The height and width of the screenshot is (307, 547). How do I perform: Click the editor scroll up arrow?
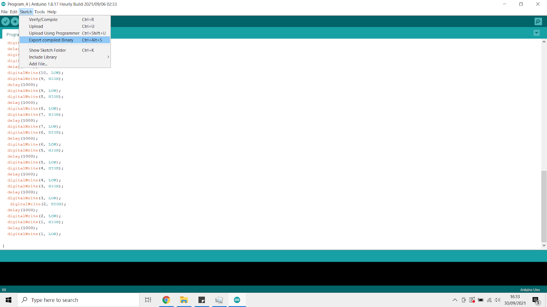544,42
